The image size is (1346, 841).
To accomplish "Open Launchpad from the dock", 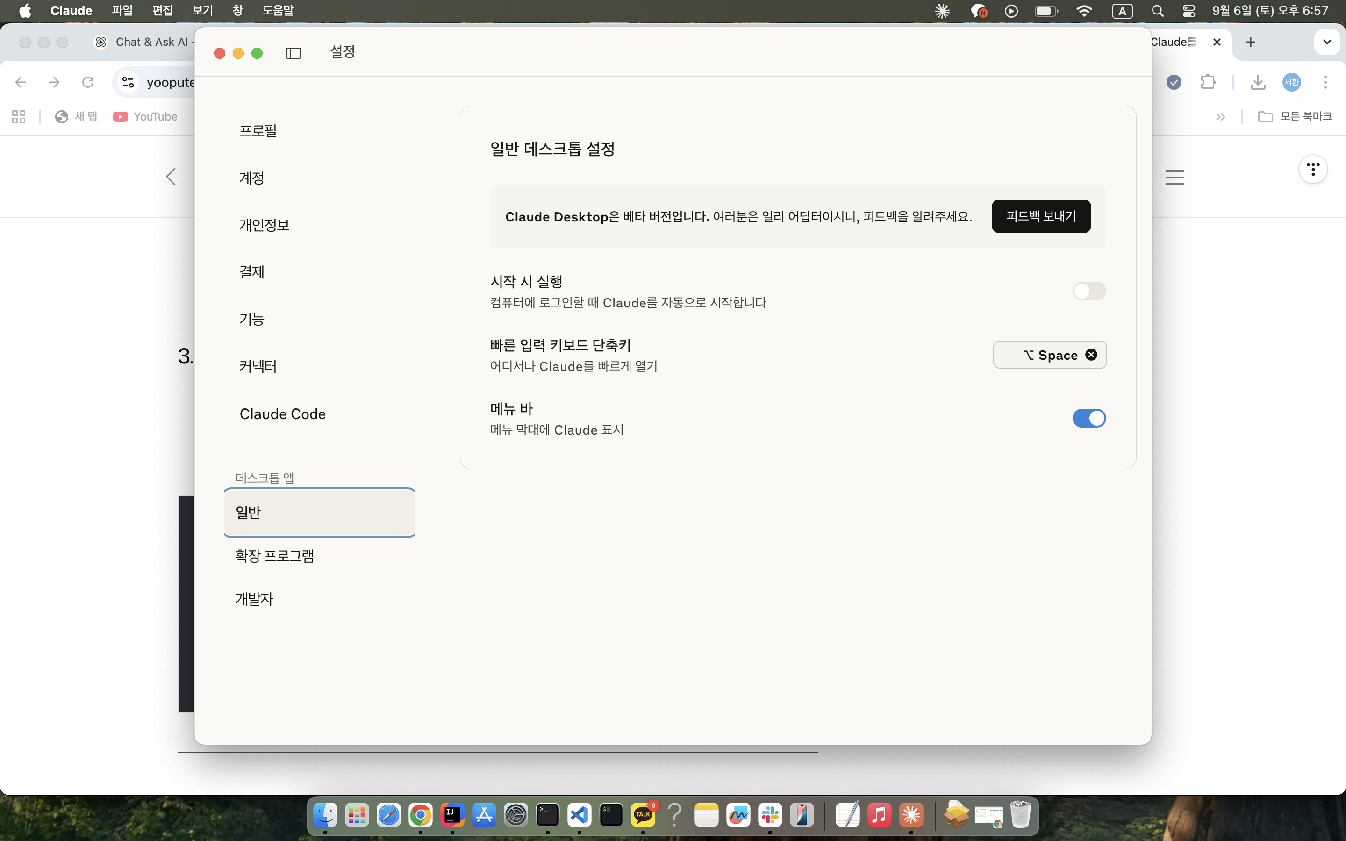I will pos(357,815).
